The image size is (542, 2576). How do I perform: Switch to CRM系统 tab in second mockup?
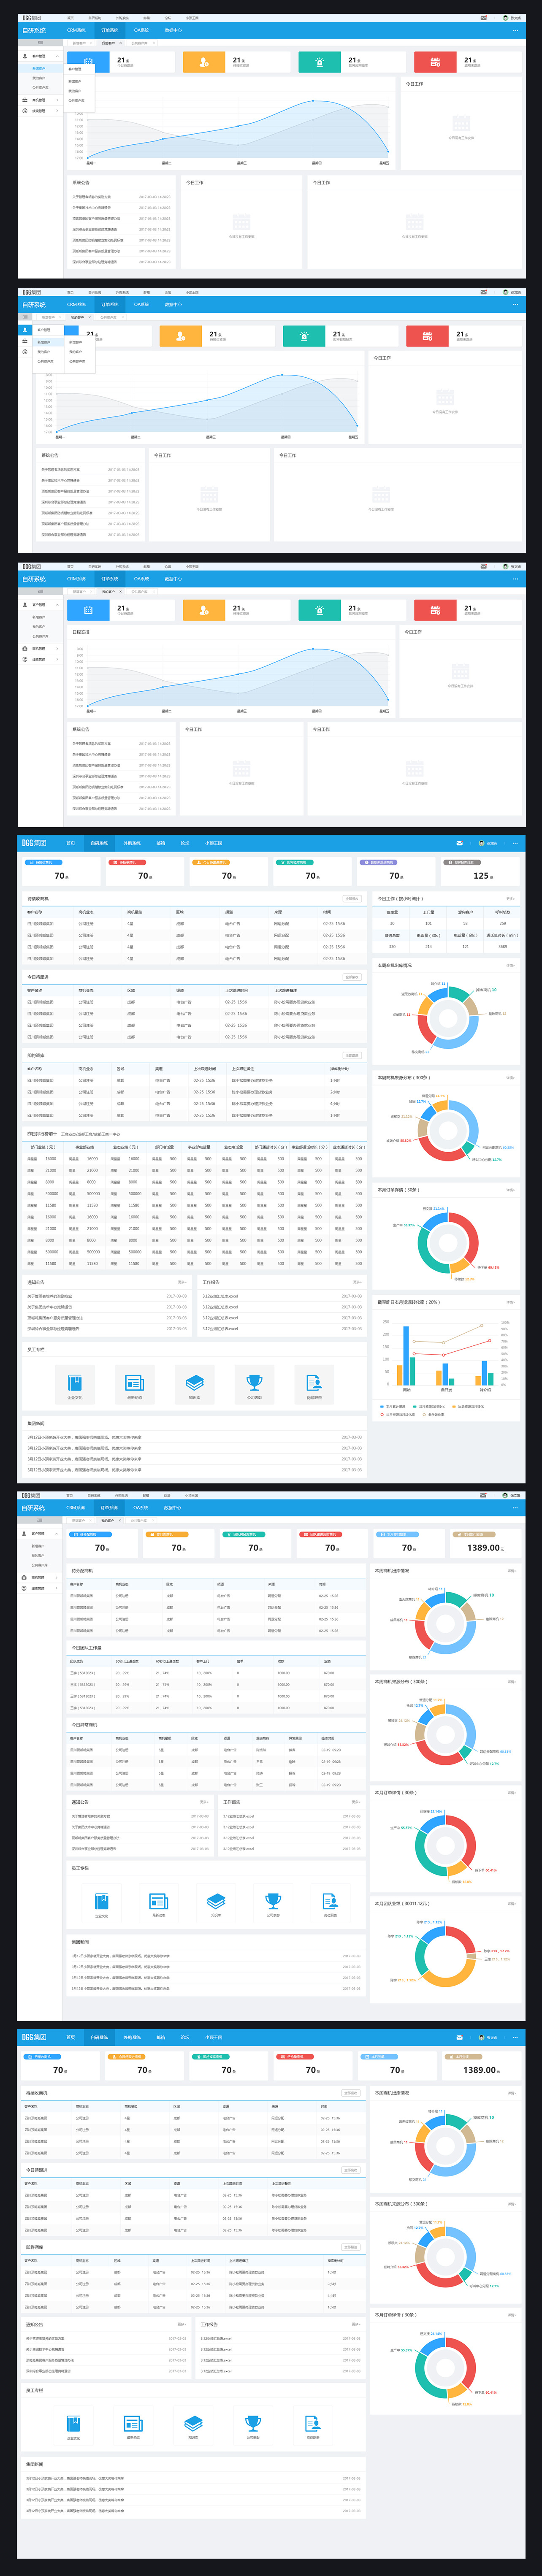point(77,304)
